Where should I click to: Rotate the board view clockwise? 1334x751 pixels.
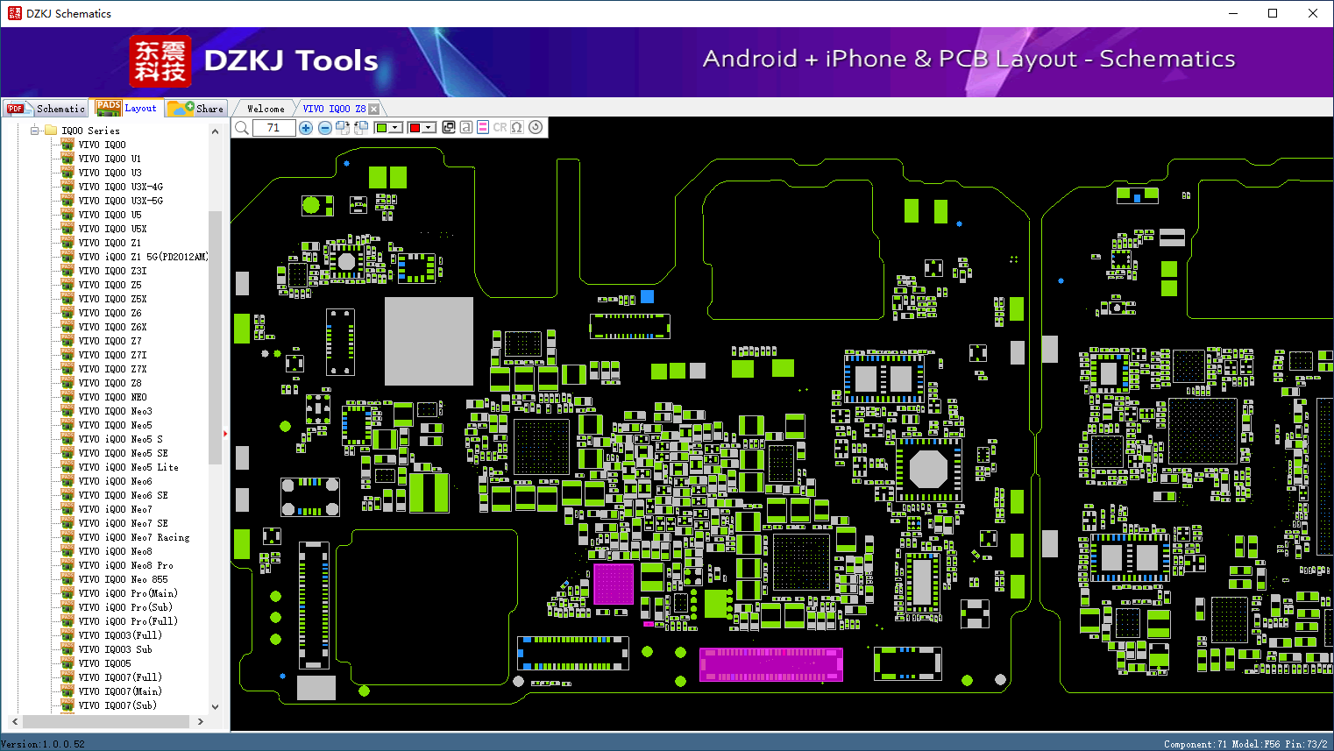pyautogui.click(x=343, y=128)
